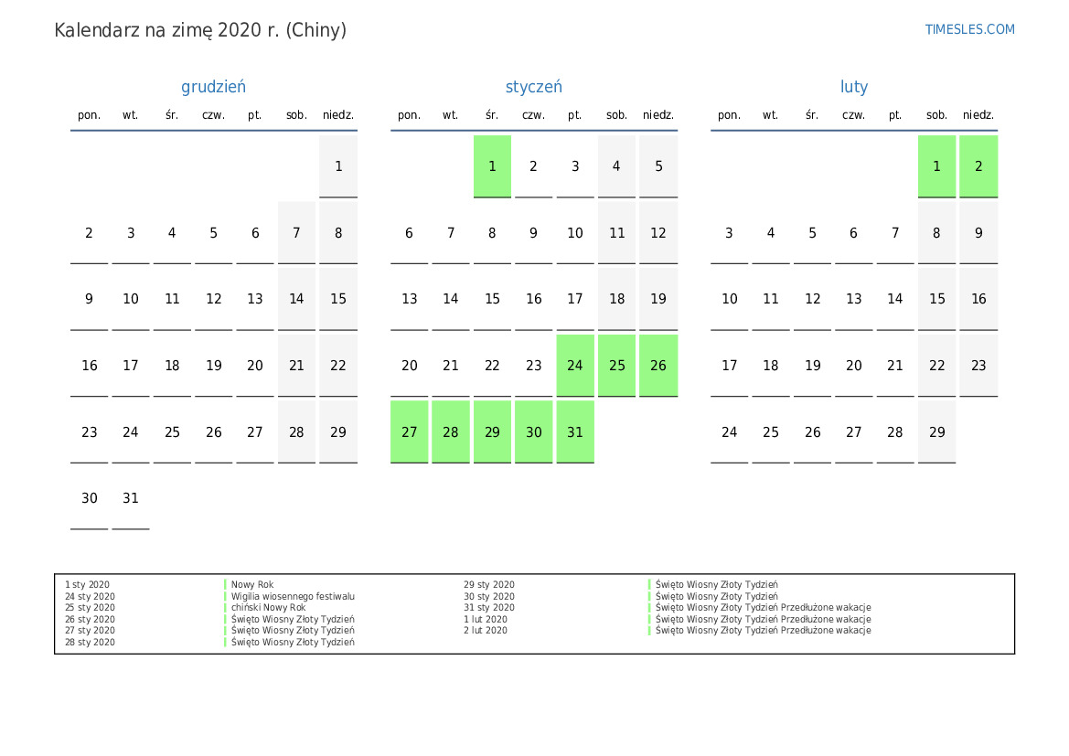The image size is (1069, 756).
Task: Select February 1 highlighted cell
Action: click(x=936, y=166)
